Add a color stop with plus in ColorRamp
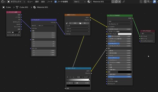Viewport: 158px width, 92px height. pos(67,77)
